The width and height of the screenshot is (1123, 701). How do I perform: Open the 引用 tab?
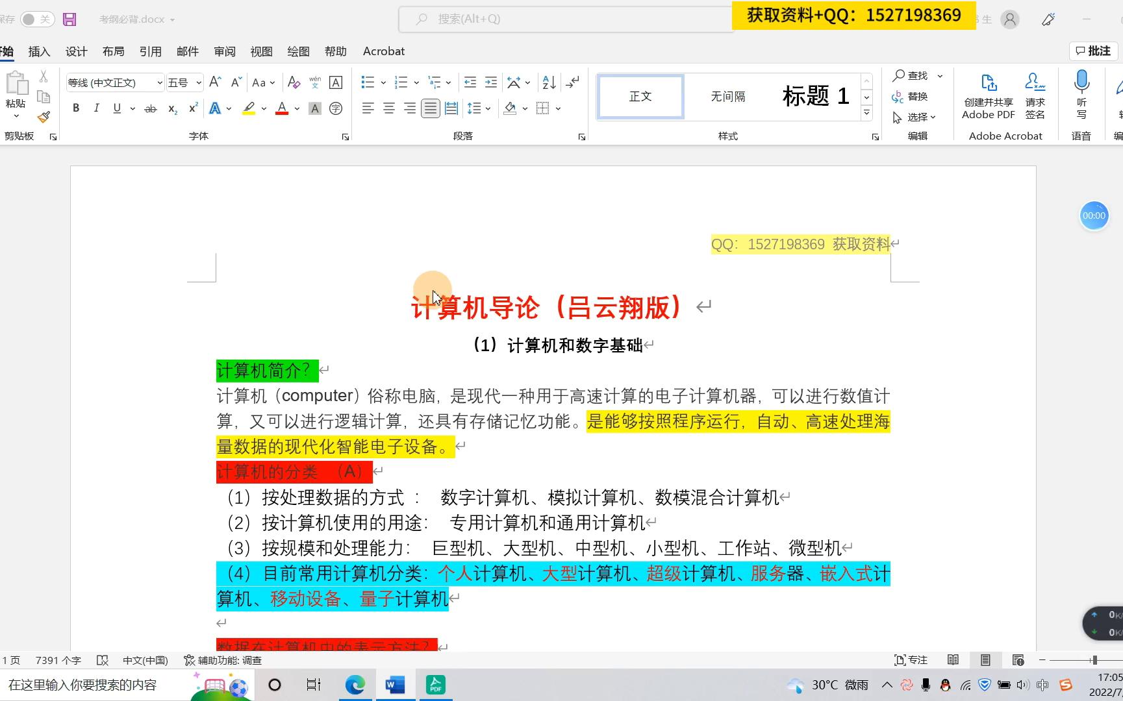(x=150, y=51)
